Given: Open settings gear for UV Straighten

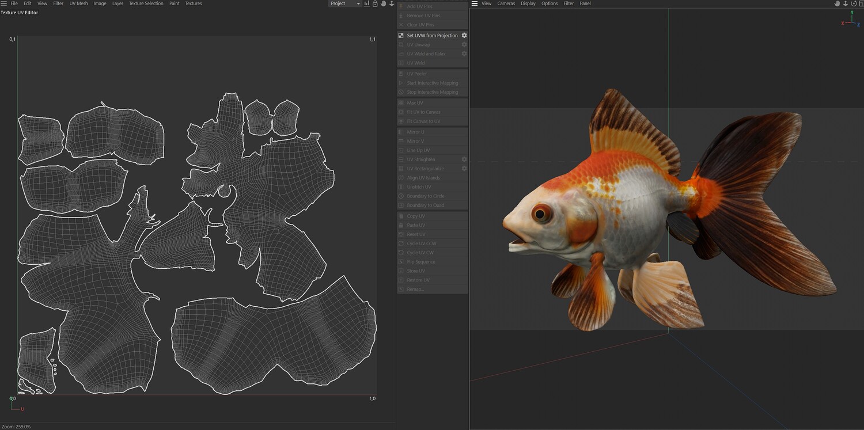Looking at the screenshot, I should pos(464,159).
